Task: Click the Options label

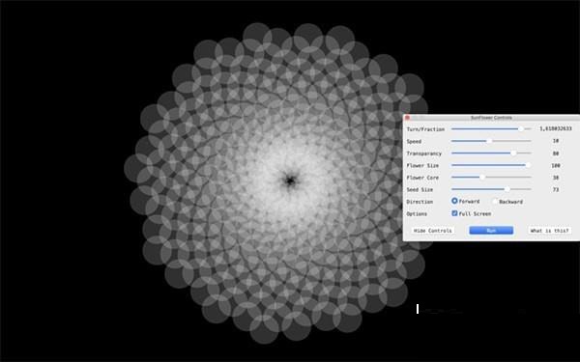Action: pos(417,214)
